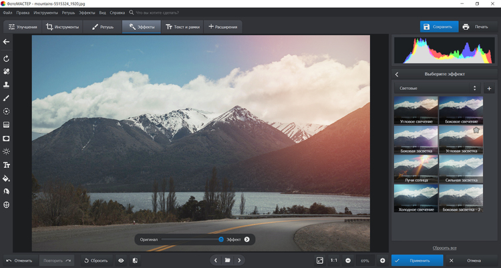Toggle the eye preview of original image
The image size is (501, 268).
[x=121, y=260]
